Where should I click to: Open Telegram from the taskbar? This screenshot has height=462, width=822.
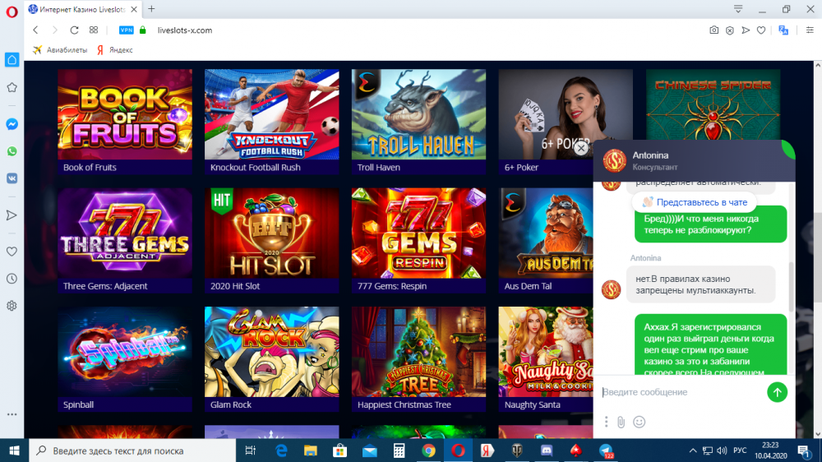coord(606,450)
